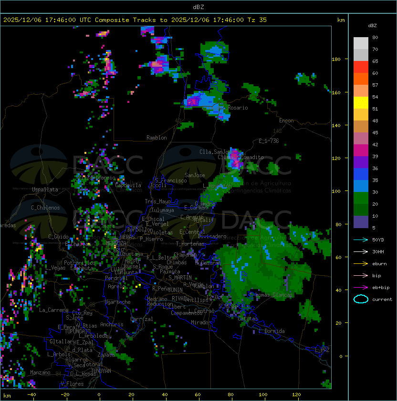Click the yellow eburn arrow legend icon
Image resolution: width=397 pixels, height=401 pixels.
(361, 264)
